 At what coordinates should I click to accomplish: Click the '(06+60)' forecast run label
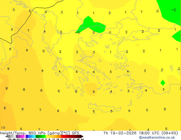click(x=170, y=133)
